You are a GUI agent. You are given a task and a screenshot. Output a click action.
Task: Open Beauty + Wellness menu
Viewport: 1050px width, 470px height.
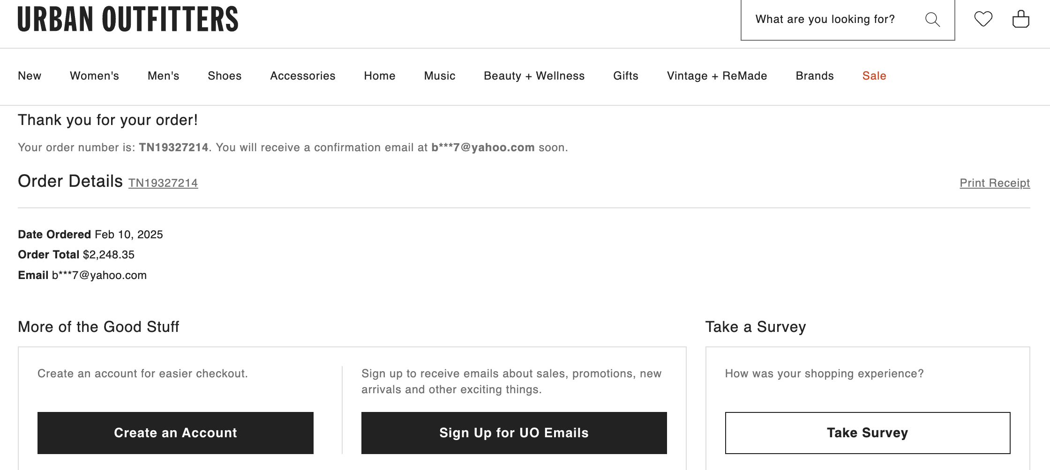[x=534, y=76]
